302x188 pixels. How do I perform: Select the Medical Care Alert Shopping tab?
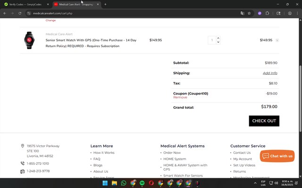(x=76, y=4)
